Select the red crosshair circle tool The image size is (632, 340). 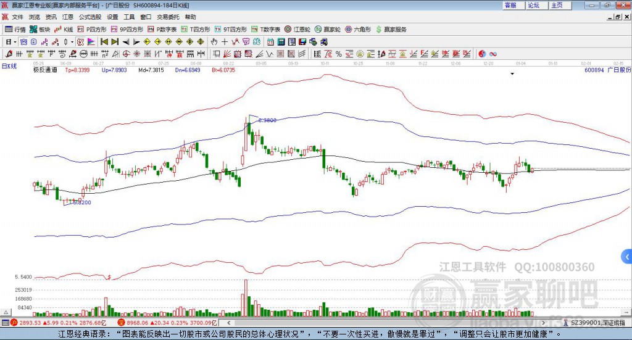tap(126, 54)
